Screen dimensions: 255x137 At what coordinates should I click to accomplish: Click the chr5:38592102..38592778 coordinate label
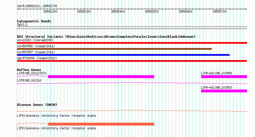pyautogui.click(x=37, y=6)
